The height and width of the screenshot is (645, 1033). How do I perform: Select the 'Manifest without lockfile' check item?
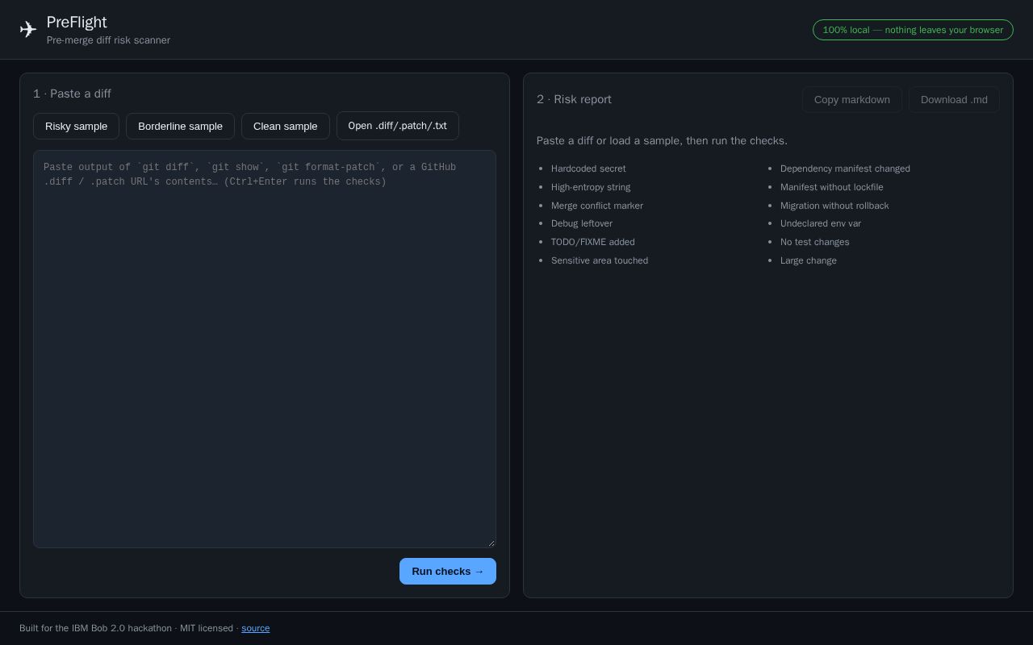coord(832,187)
